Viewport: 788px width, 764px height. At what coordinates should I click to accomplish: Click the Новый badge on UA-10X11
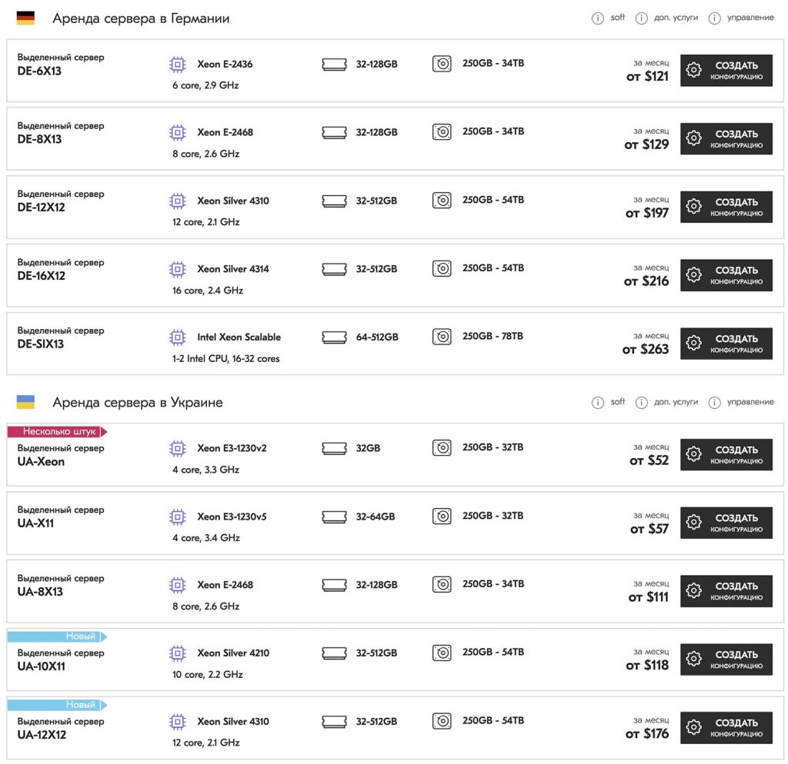[x=57, y=636]
